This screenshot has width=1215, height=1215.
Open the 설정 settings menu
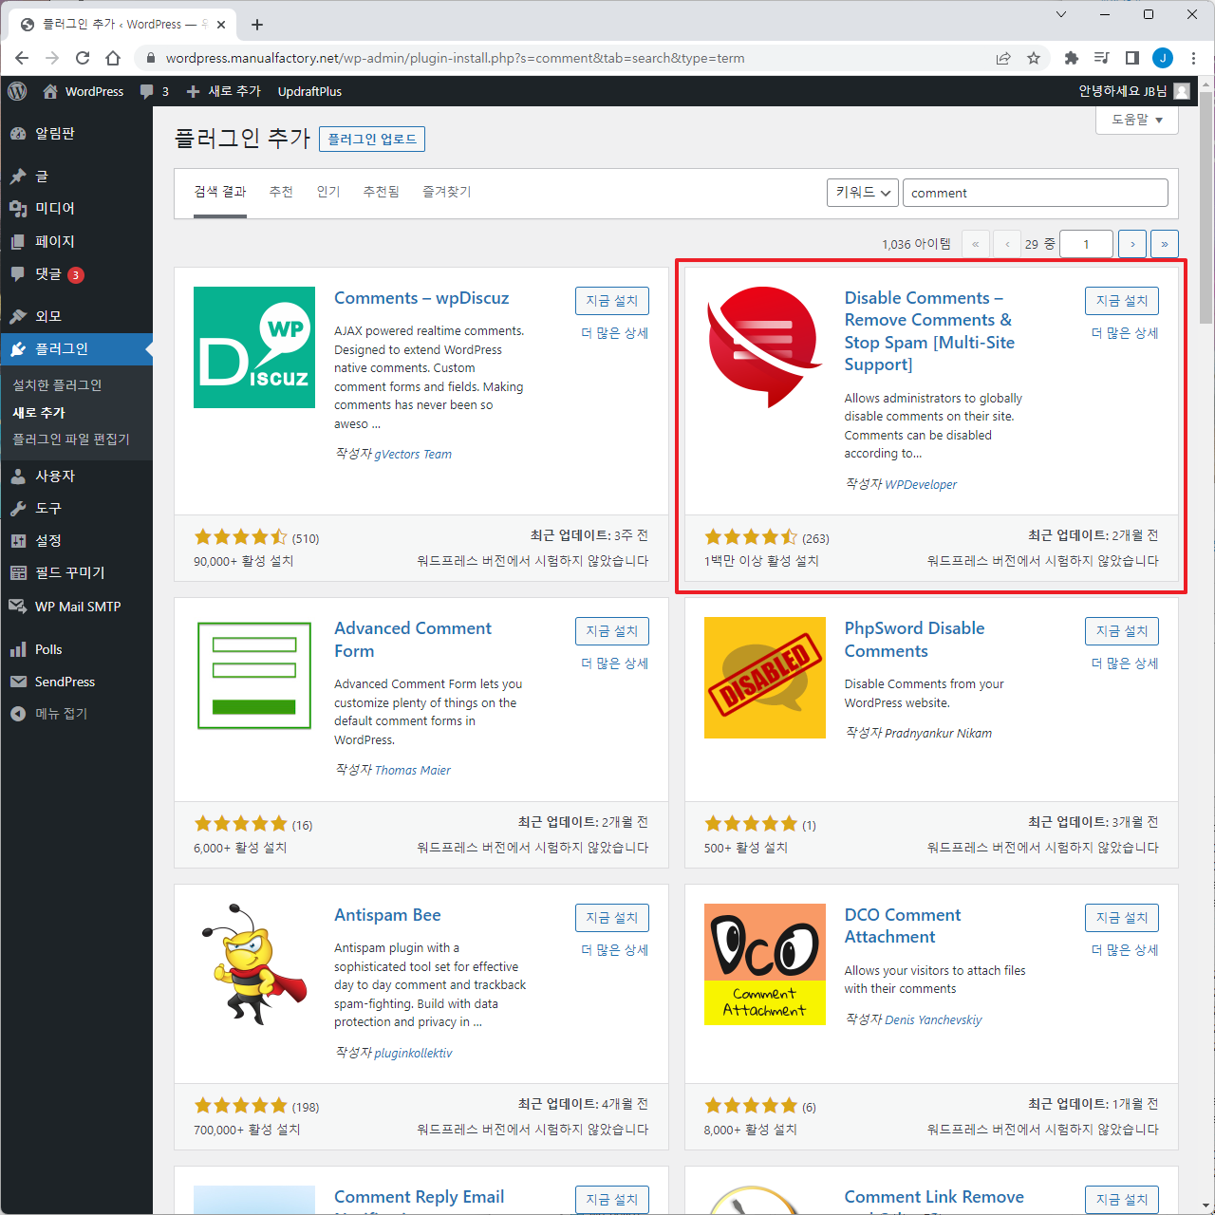(76, 540)
